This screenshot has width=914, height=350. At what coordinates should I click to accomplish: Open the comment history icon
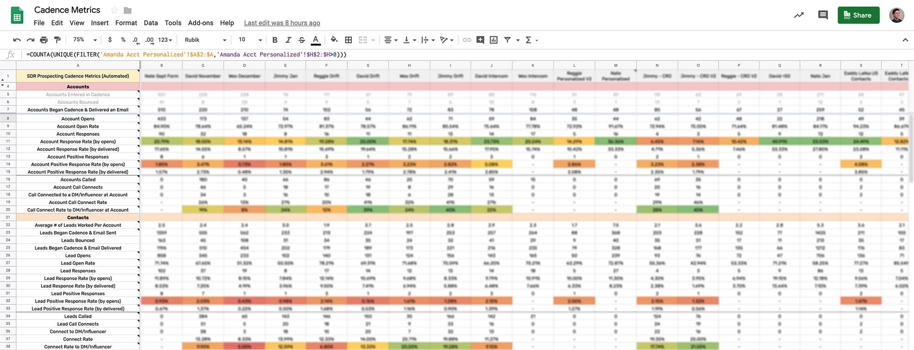pyautogui.click(x=823, y=15)
